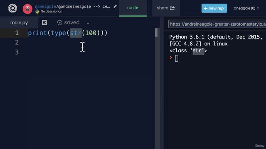The image size is (266, 149).
Task: Click the saved status label
Action: click(72, 22)
